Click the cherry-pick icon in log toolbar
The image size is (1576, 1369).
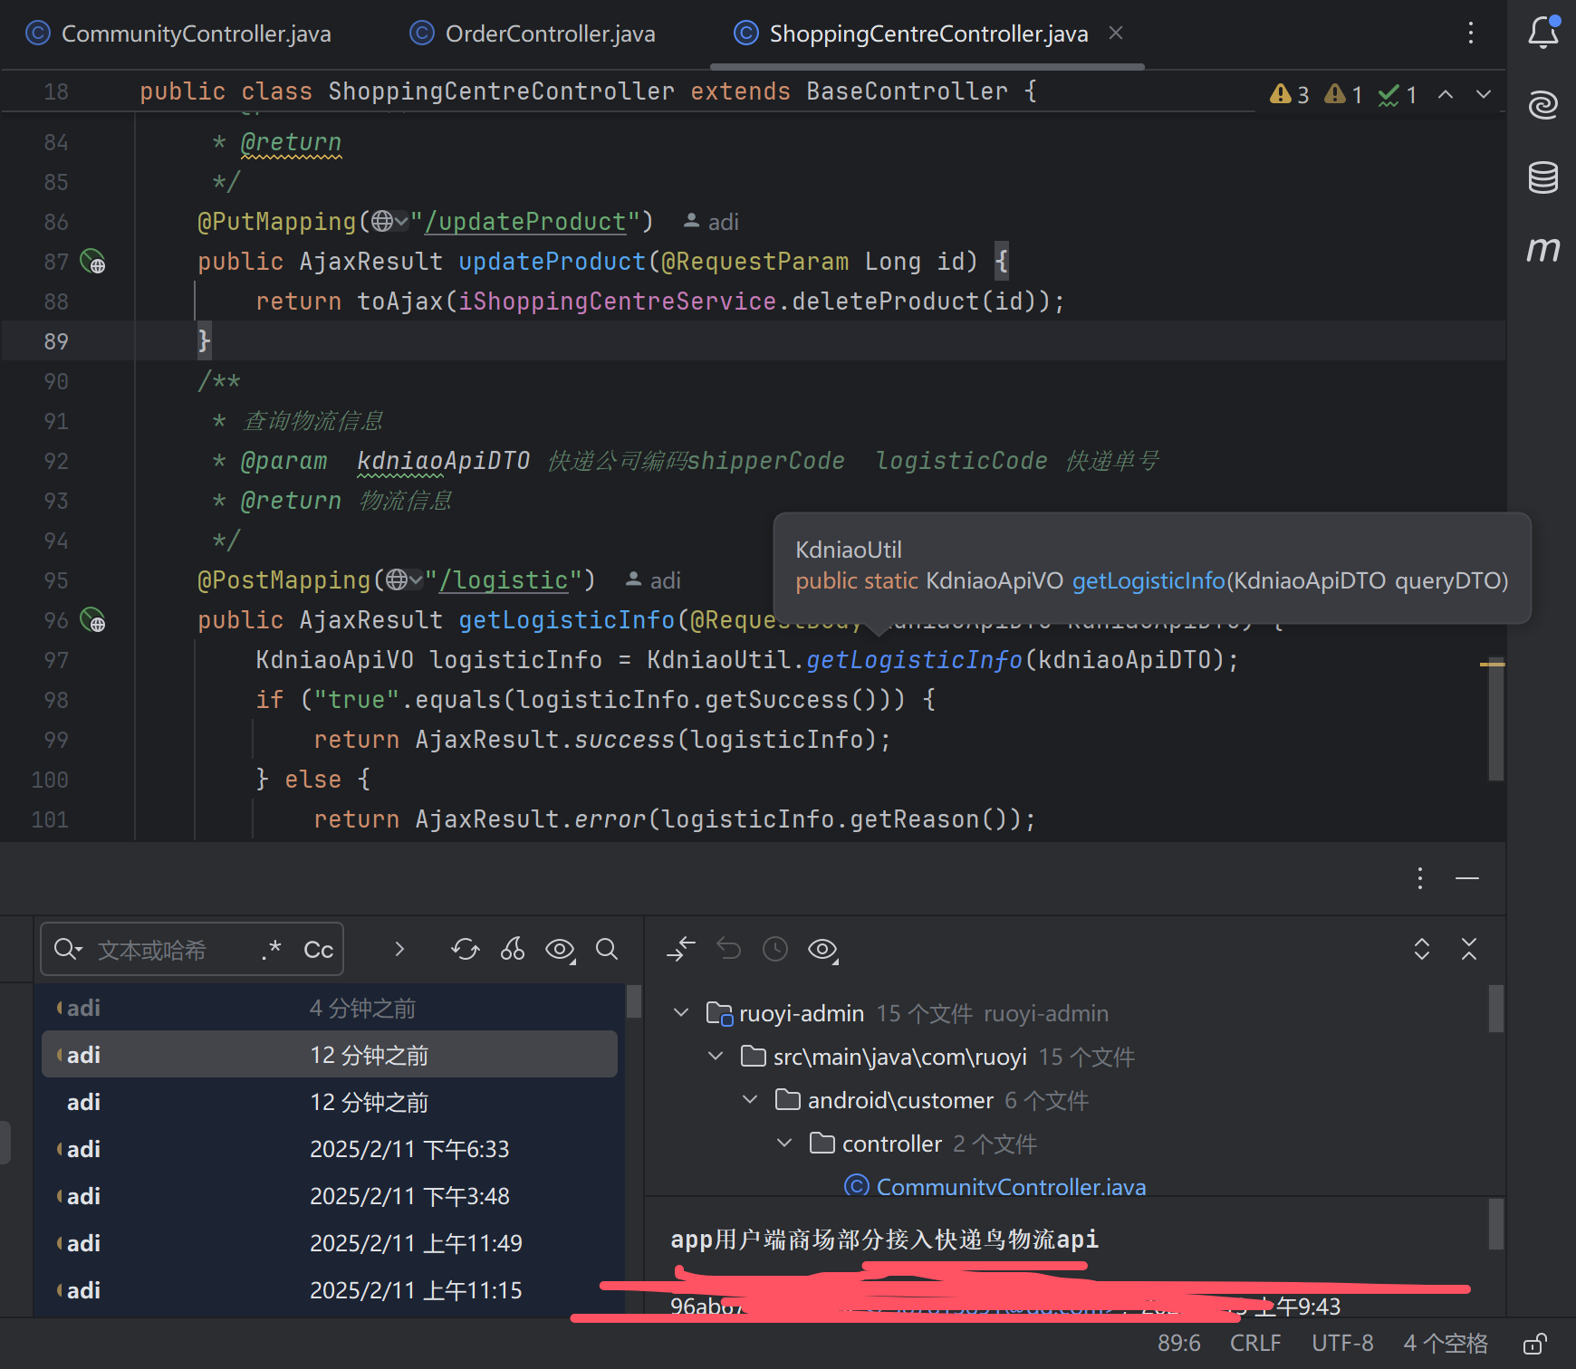[513, 949]
